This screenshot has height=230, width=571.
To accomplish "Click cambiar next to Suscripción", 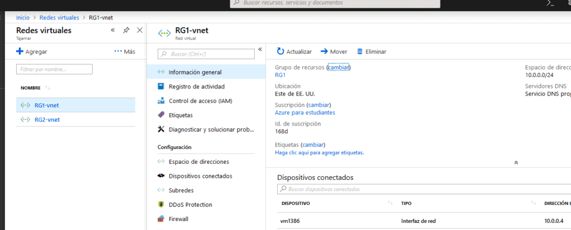I will pyautogui.click(x=319, y=105).
